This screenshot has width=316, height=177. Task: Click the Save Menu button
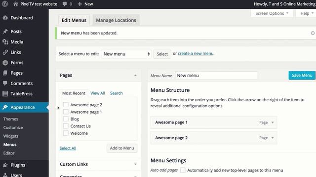click(302, 75)
